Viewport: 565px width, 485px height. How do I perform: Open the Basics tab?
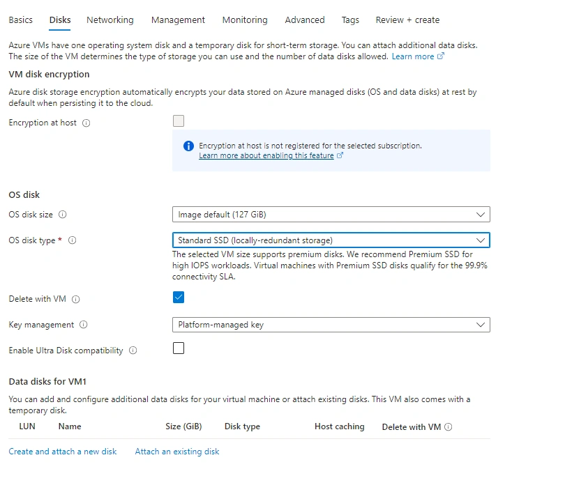pyautogui.click(x=20, y=20)
